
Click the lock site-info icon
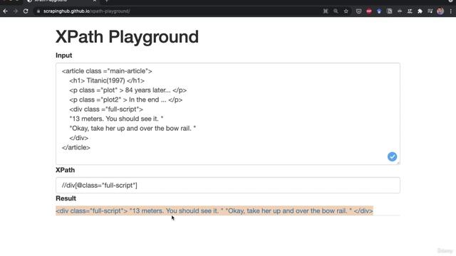tap(38, 11)
